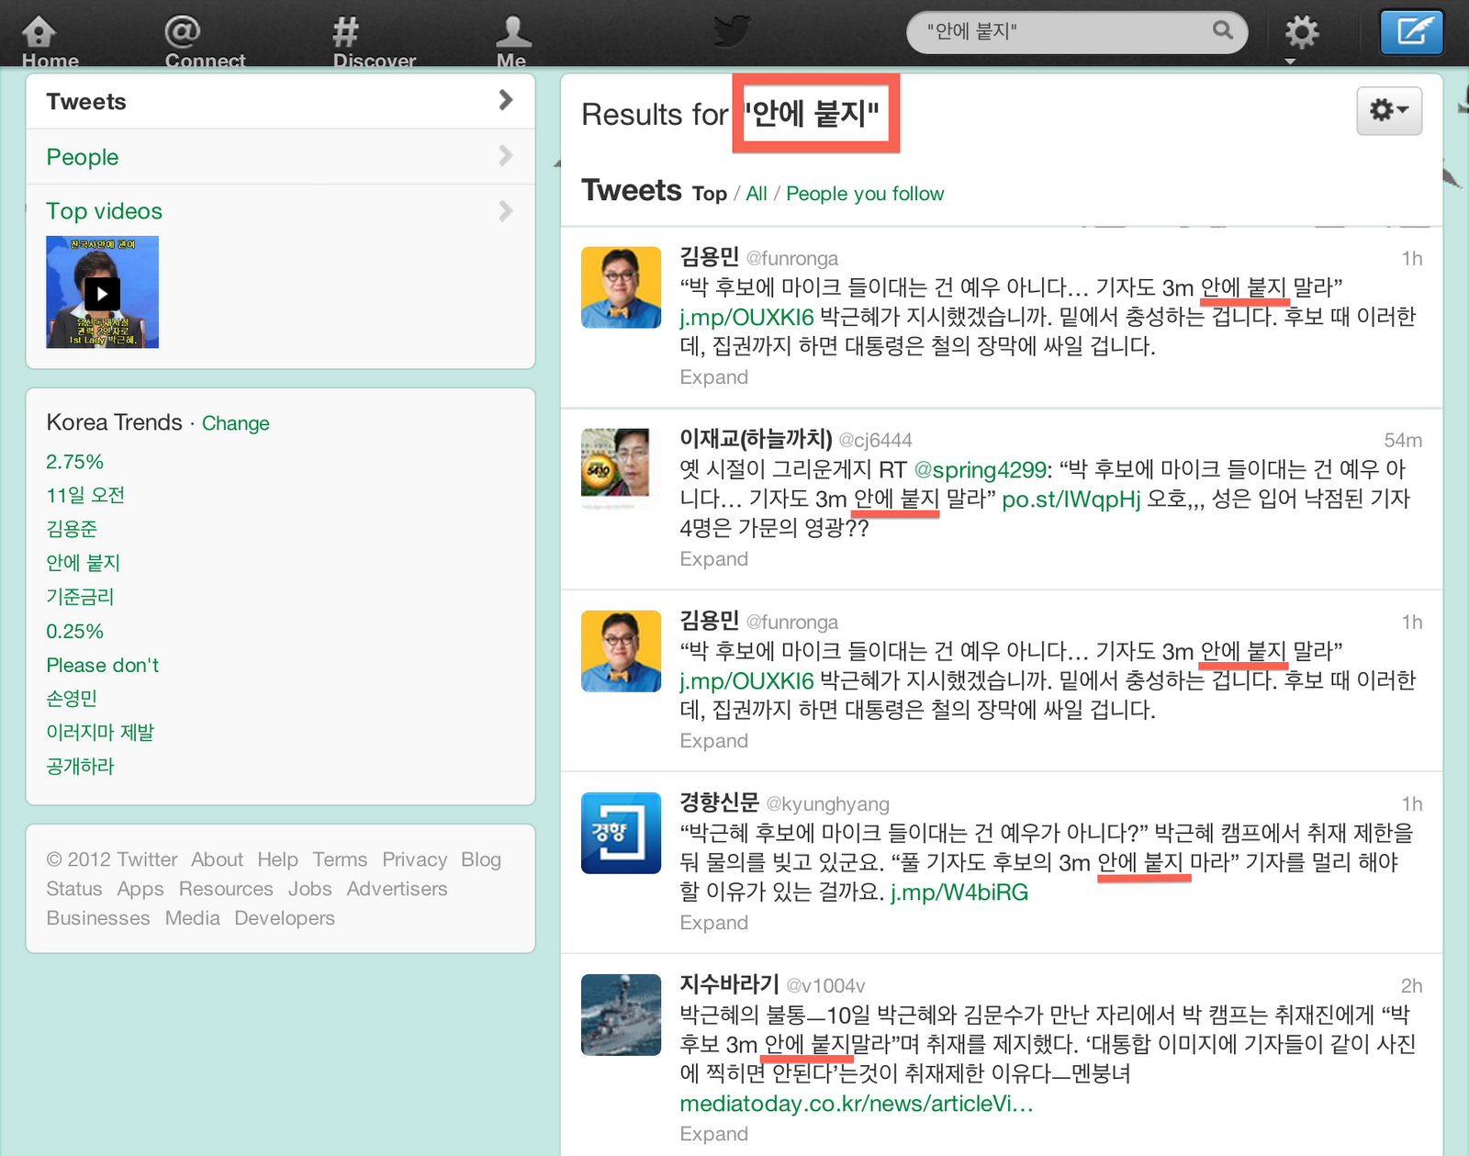1469x1156 pixels.
Task: Open the 이러지마 제발 trend
Action: pyautogui.click(x=100, y=733)
